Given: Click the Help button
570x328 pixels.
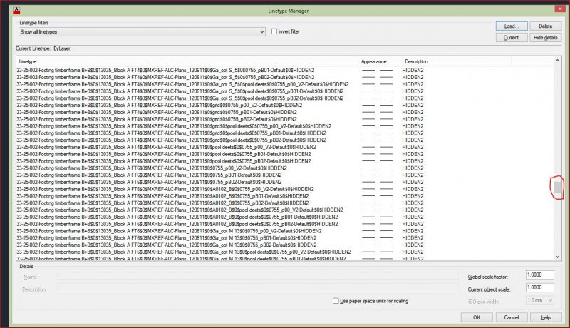Looking at the screenshot, I should click(546, 317).
